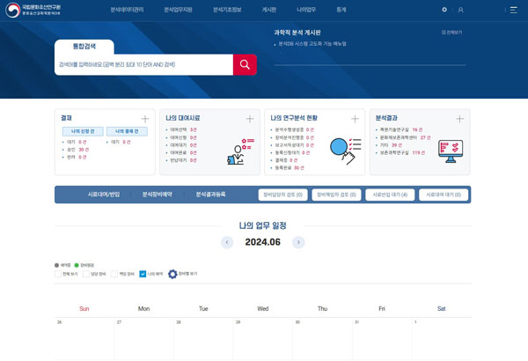Open the 게시판 top menu
528x361 pixels.
point(269,10)
